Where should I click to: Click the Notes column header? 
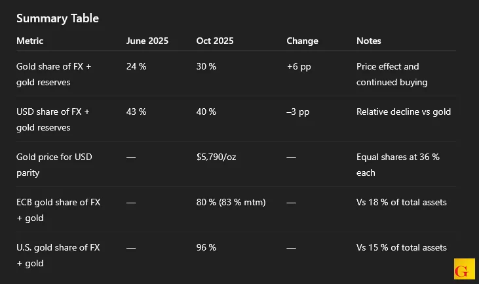[x=368, y=41]
